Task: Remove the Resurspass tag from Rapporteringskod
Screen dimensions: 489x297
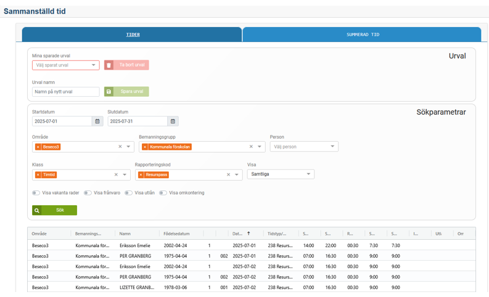Action: (141, 175)
